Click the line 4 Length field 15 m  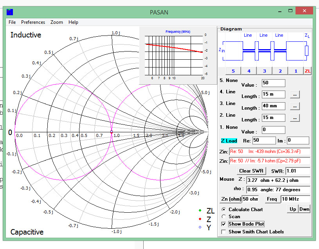coord(274,94)
